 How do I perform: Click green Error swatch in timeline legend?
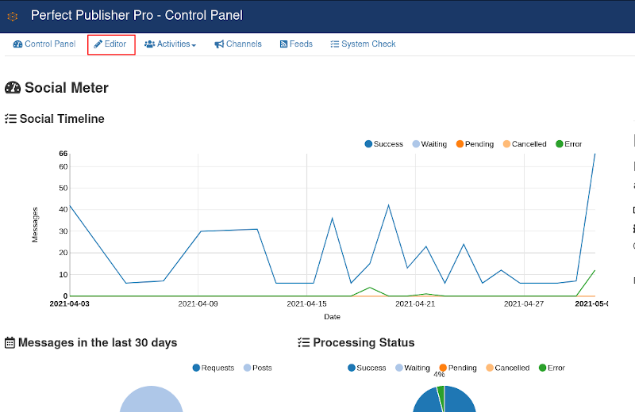pyautogui.click(x=560, y=144)
